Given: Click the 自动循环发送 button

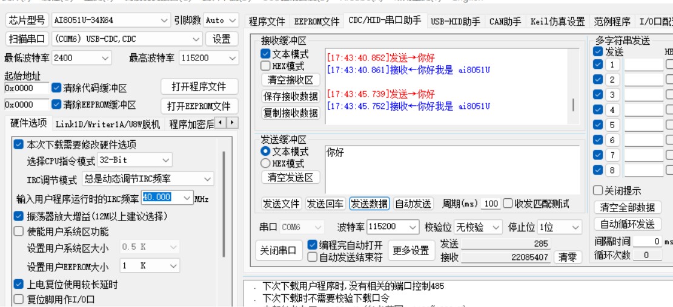Looking at the screenshot, I should pyautogui.click(x=628, y=224).
